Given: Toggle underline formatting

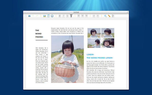Looking at the screenshot, I should click(67, 16).
